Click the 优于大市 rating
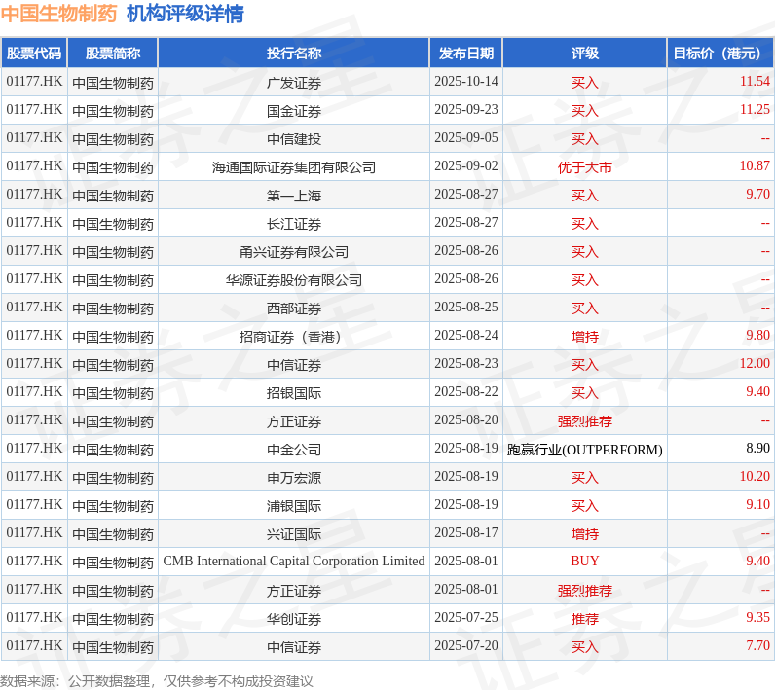775x690 pixels. point(585,167)
